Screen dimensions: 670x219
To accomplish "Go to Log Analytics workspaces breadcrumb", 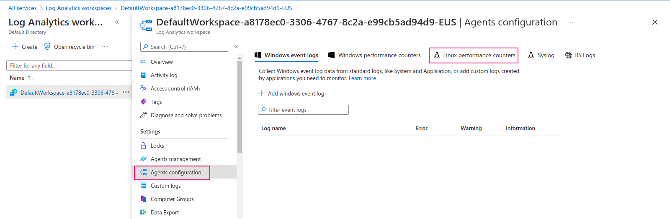I will (x=79, y=8).
